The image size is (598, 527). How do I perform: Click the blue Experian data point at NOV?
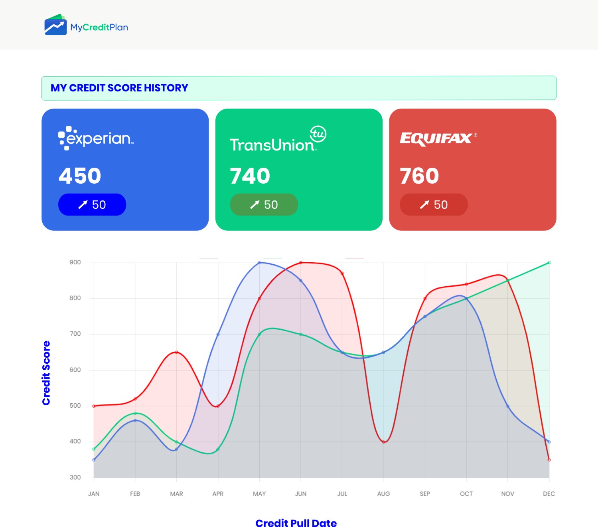tap(508, 406)
